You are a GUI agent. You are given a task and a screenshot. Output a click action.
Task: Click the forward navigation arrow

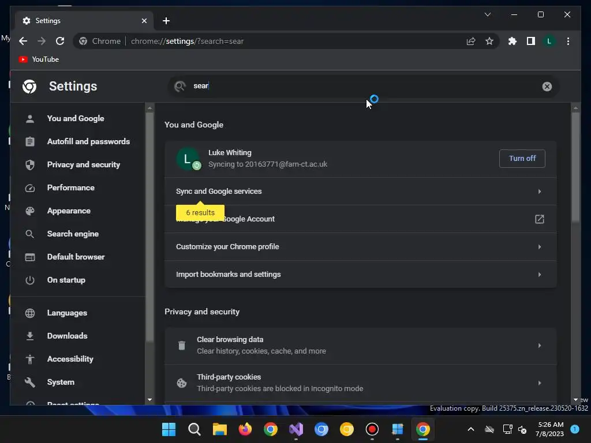point(42,41)
